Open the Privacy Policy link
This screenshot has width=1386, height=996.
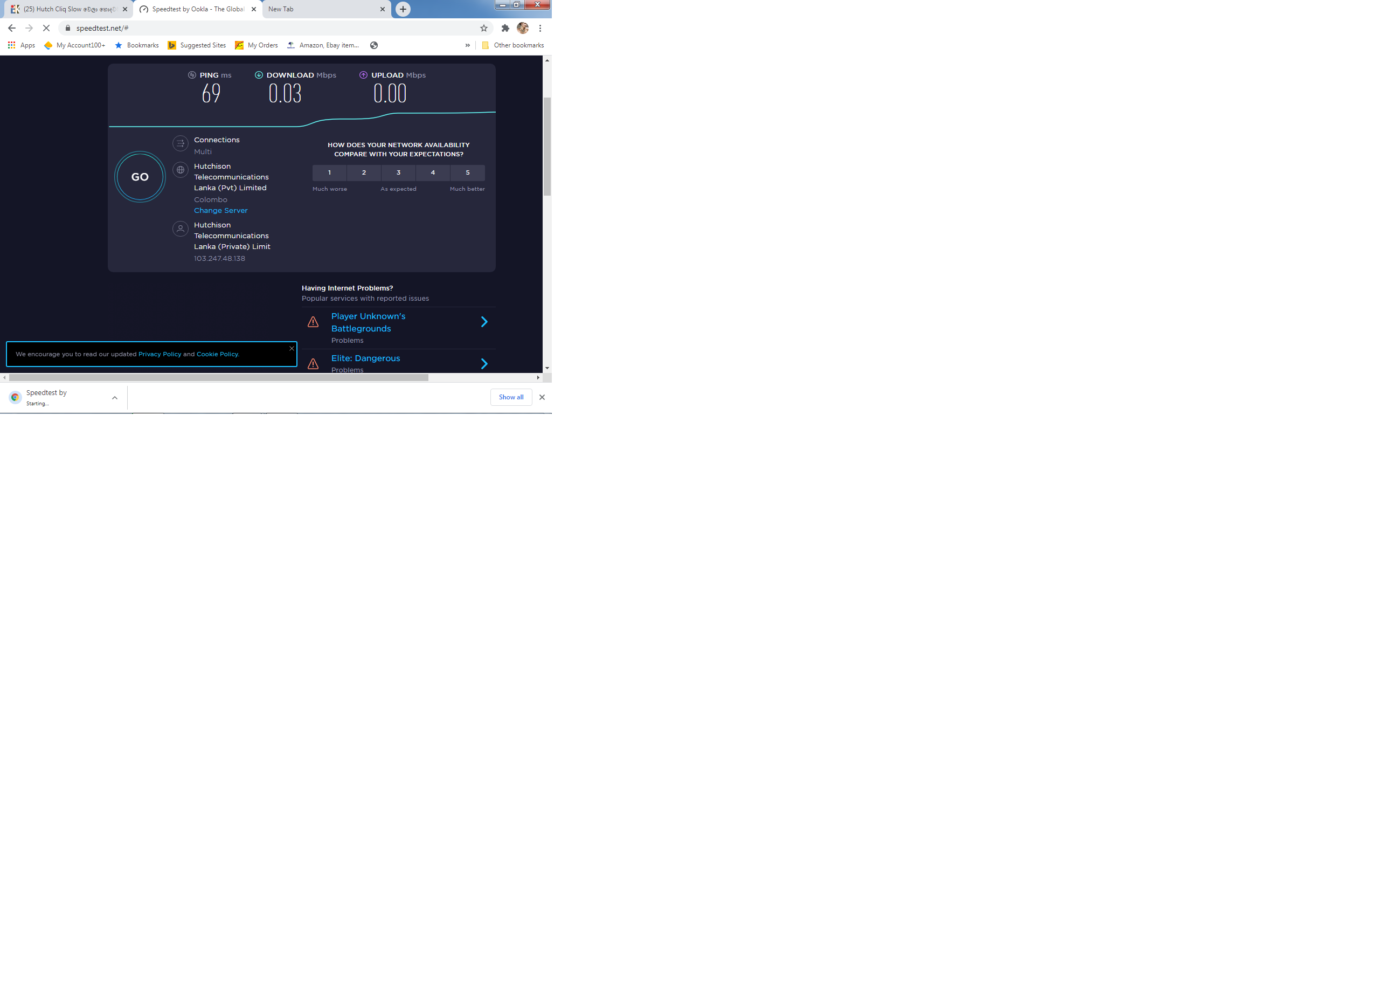pos(160,355)
